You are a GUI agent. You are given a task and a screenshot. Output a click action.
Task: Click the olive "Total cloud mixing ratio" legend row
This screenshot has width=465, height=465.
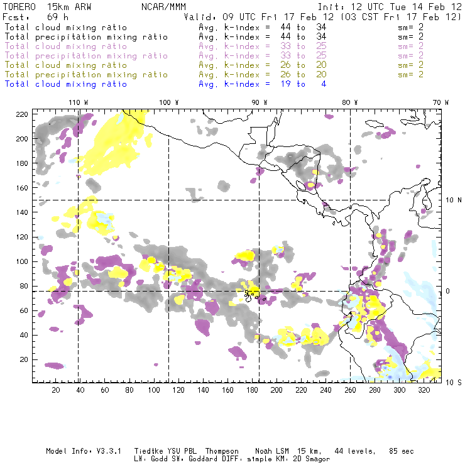click(66, 65)
